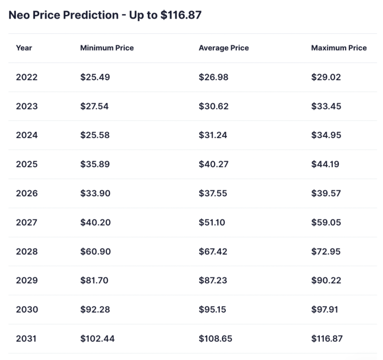Click the Neo Price Prediction heading
Image resolution: width=383 pixels, height=360 pixels.
pyautogui.click(x=105, y=15)
